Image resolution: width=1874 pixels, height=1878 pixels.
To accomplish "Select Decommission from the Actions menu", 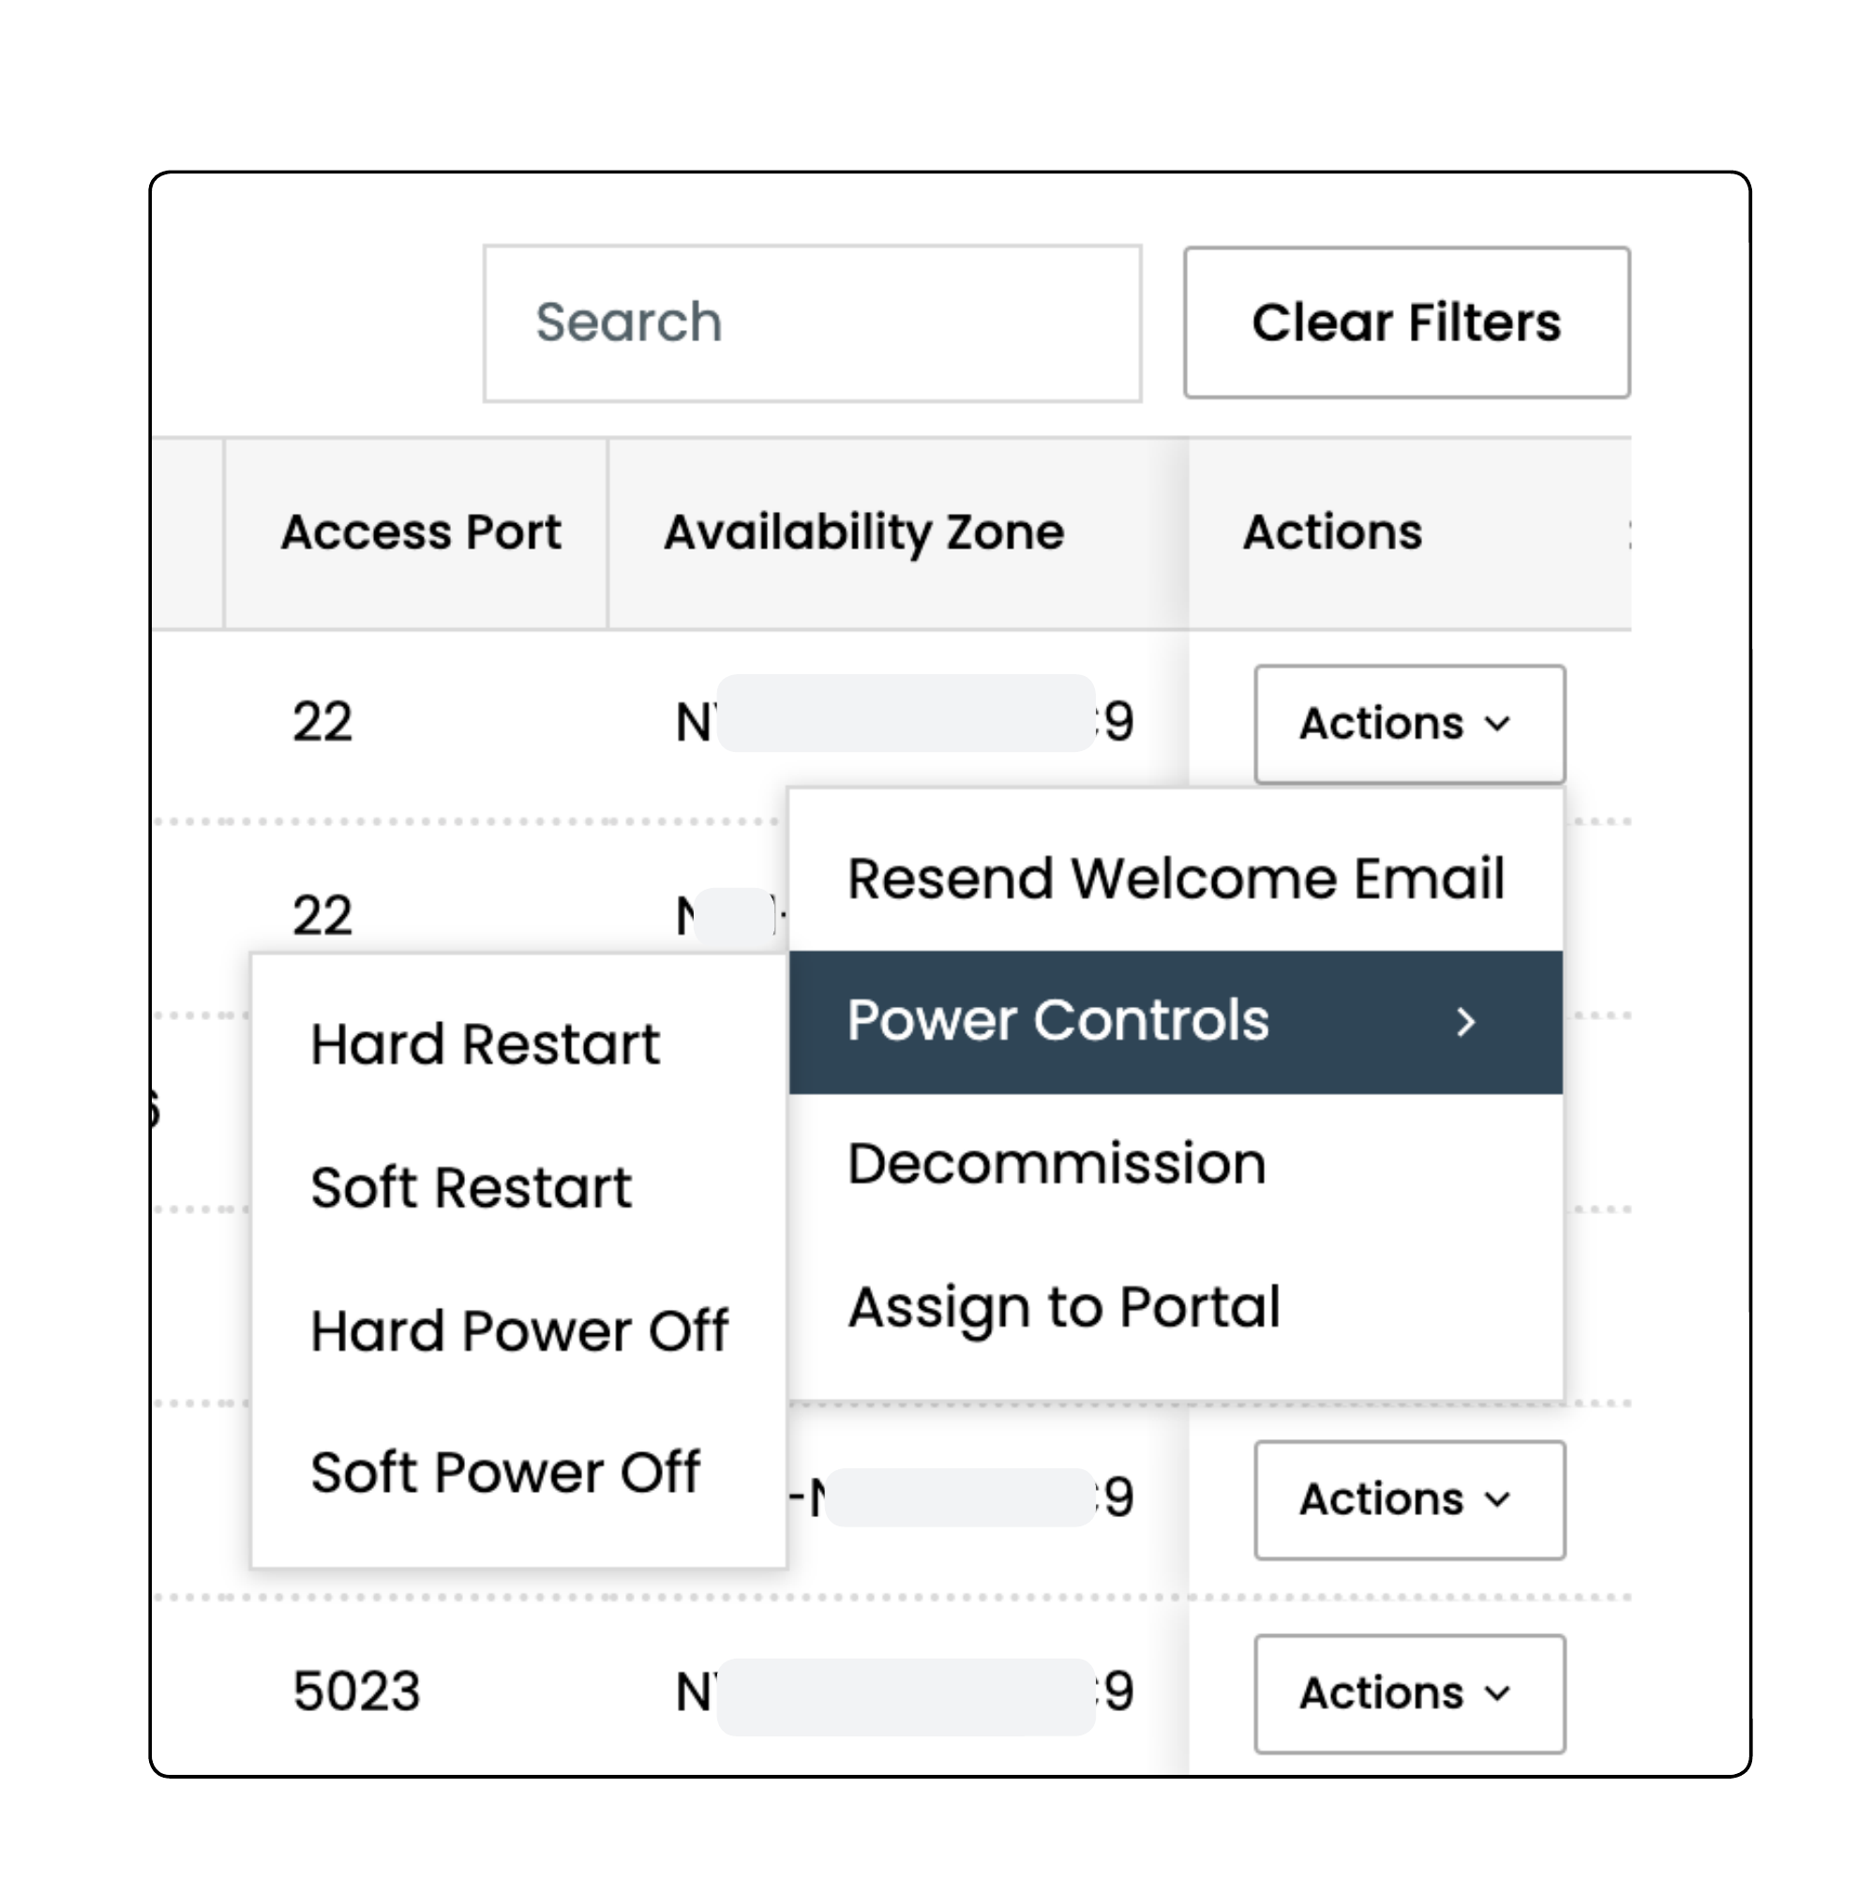I will (1057, 1164).
